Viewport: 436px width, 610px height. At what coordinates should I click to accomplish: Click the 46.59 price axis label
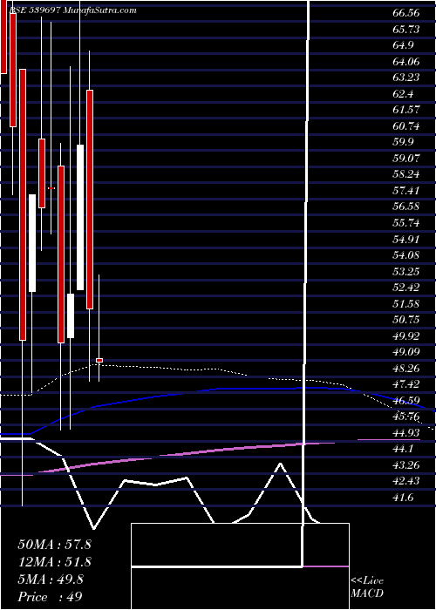tap(406, 401)
